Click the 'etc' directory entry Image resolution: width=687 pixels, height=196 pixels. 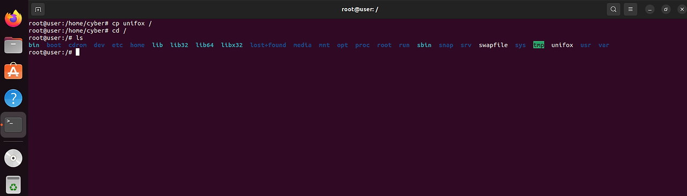click(118, 45)
